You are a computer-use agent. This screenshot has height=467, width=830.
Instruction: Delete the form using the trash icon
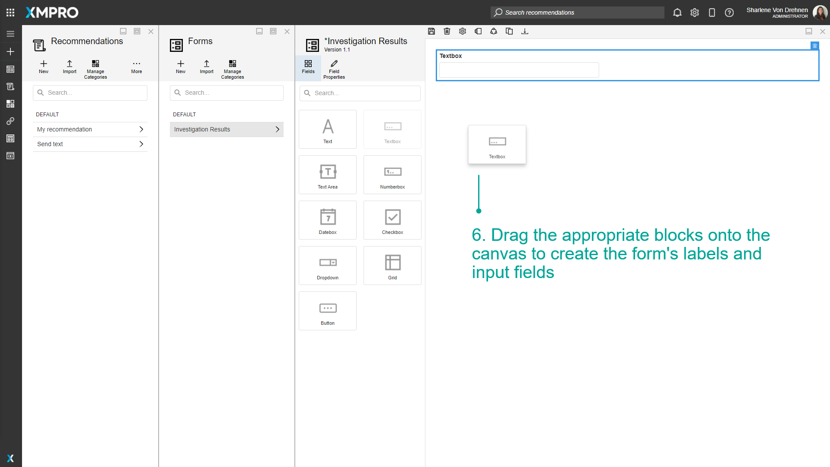click(447, 31)
